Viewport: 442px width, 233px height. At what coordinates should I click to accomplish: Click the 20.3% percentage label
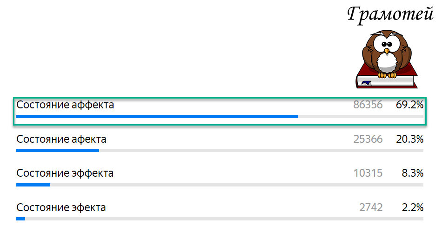tap(409, 139)
